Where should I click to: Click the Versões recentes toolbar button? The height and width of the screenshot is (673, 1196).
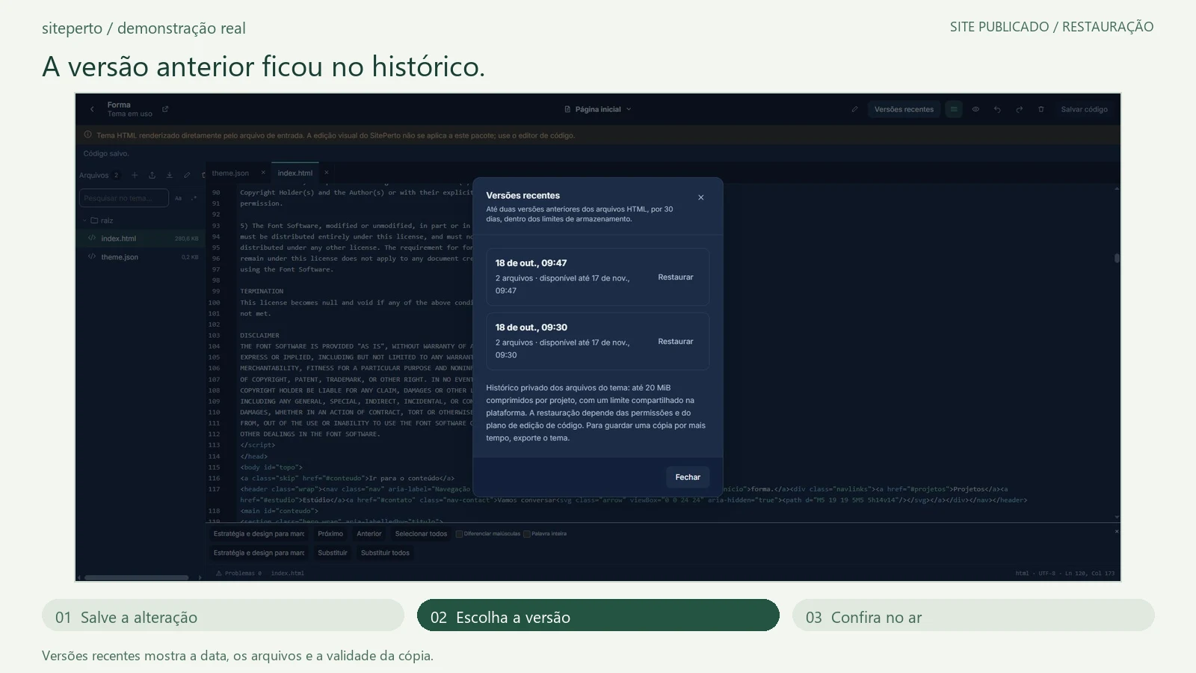(x=904, y=109)
